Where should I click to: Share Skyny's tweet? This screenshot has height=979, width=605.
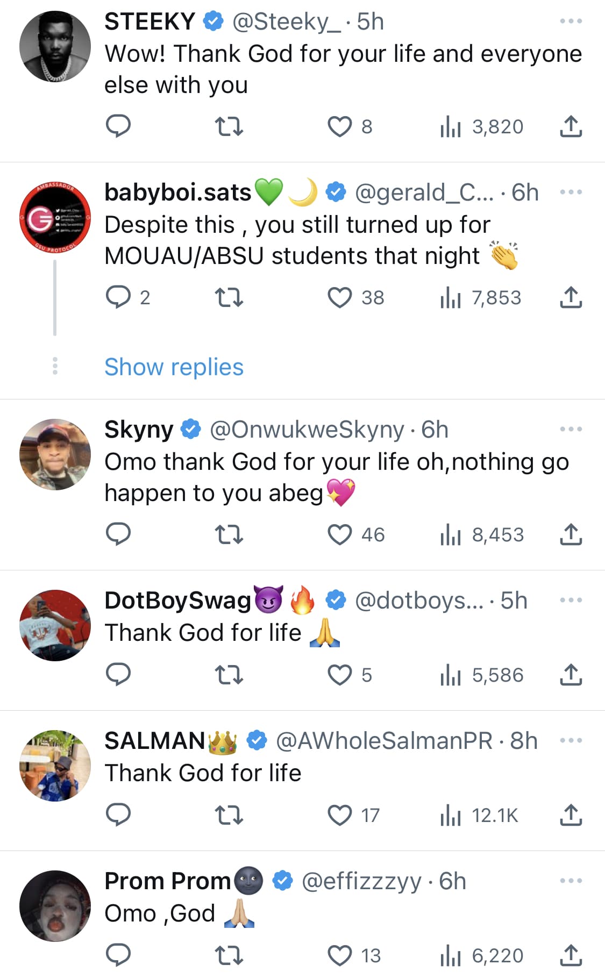[x=571, y=534]
